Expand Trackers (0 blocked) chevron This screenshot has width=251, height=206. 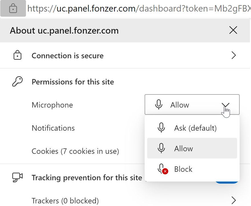[234, 200]
